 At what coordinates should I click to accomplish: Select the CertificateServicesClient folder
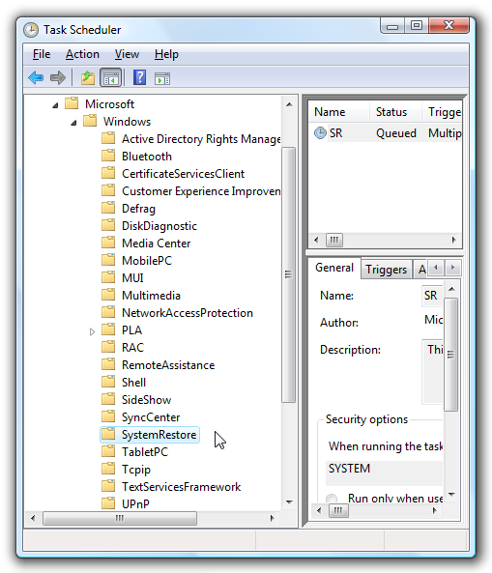click(x=183, y=174)
